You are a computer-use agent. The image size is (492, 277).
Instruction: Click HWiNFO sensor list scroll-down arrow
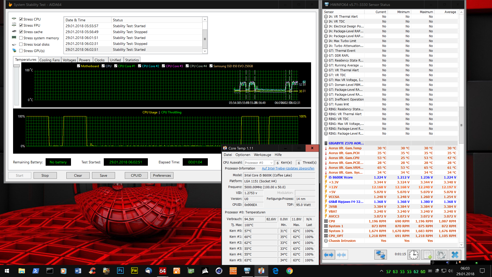(461, 245)
